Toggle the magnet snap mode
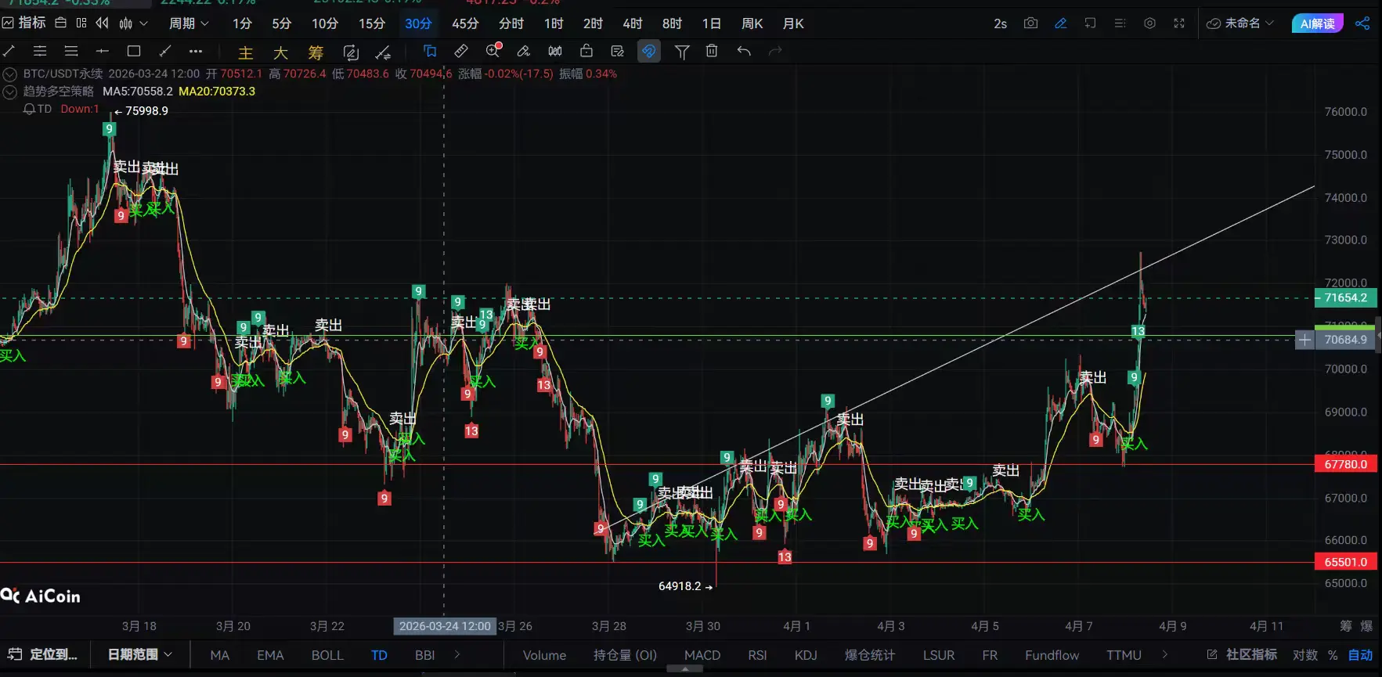This screenshot has width=1382, height=677. coord(649,52)
